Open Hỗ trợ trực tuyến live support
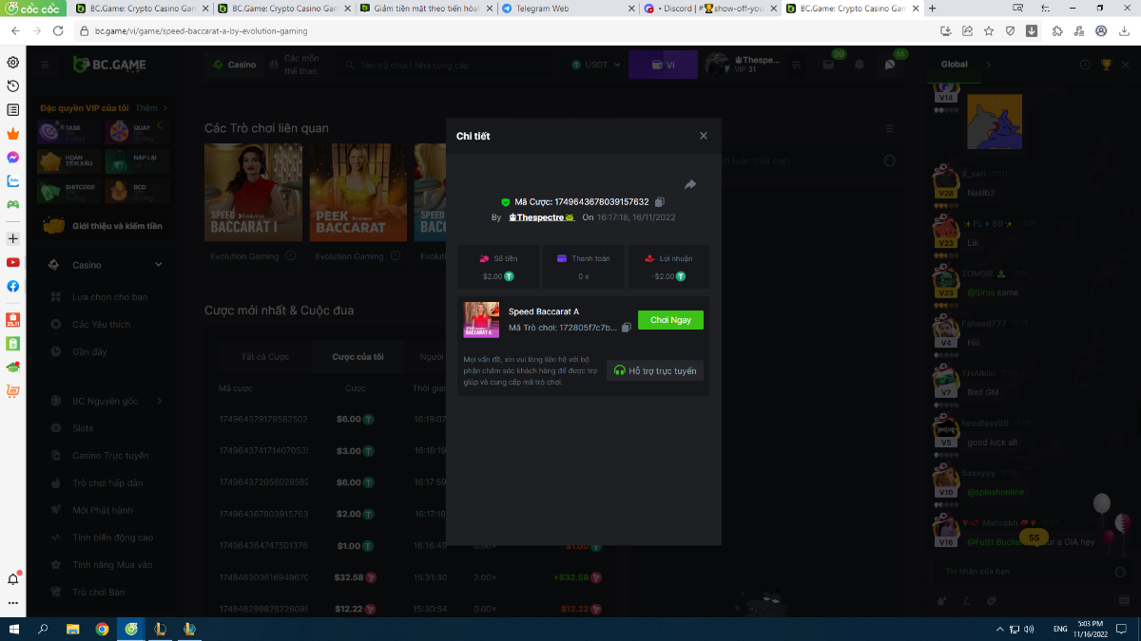Image resolution: width=1141 pixels, height=641 pixels. point(655,370)
